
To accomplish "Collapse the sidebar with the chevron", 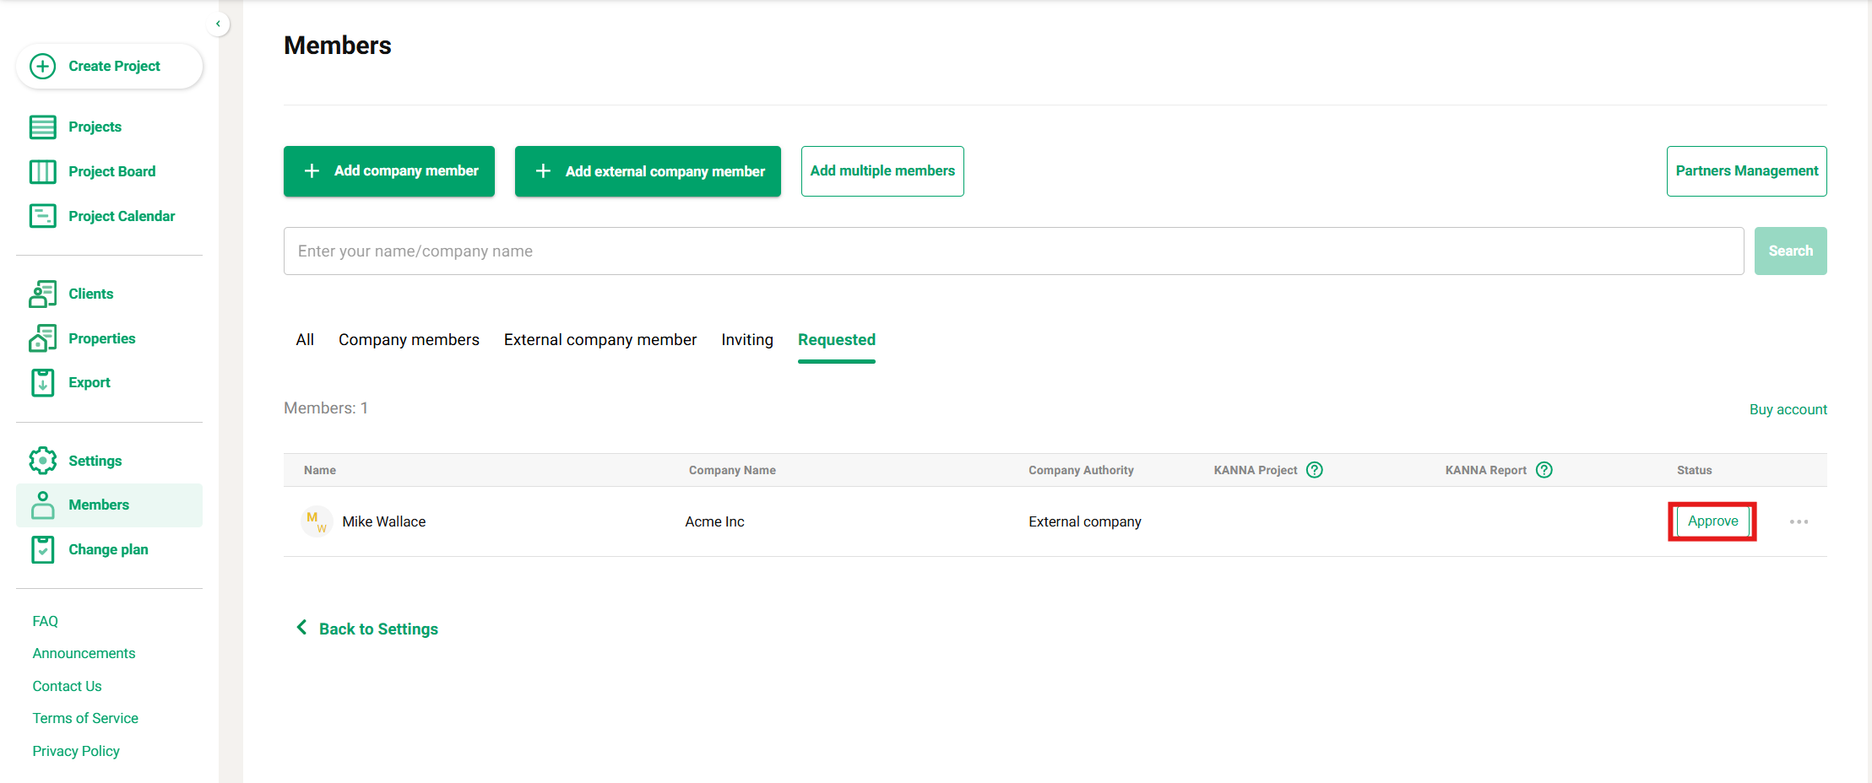I will [218, 24].
